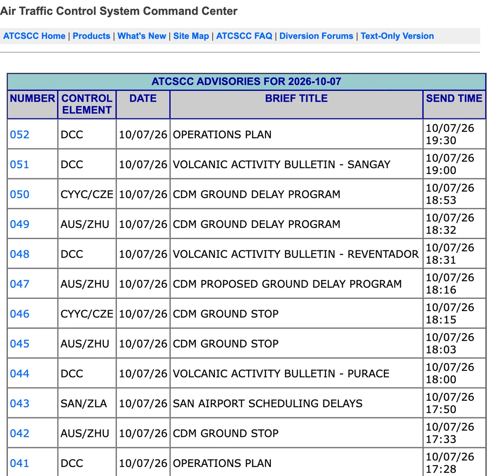Image resolution: width=493 pixels, height=476 pixels.
Task: Open the ATCSCC Home link
Action: coord(34,36)
